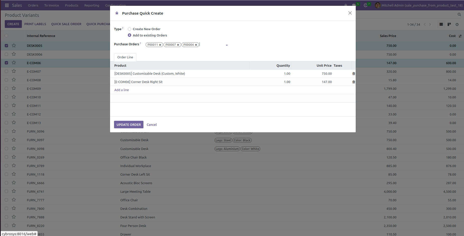Delete the DESK0005 order line
The width and height of the screenshot is (464, 236).
[354, 74]
